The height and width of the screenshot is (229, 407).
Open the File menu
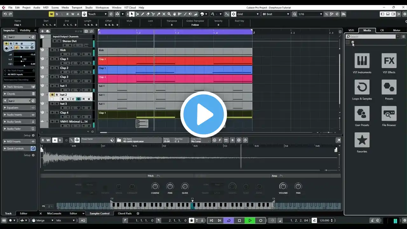(10, 7)
